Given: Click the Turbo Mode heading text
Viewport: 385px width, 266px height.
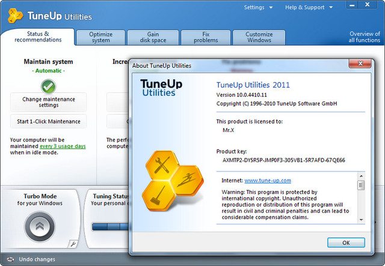Looking at the screenshot, I should (x=40, y=196).
